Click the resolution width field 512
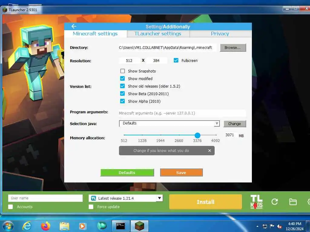 129,60
